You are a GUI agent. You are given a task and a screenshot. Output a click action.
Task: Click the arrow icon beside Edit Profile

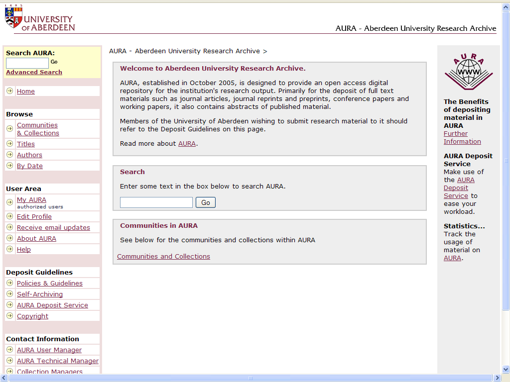[10, 216]
